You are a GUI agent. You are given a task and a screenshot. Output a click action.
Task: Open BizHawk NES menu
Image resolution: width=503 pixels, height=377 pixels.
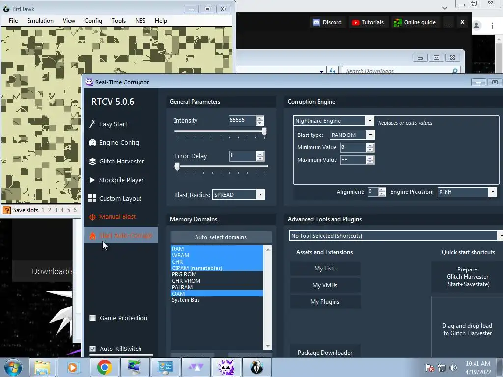tap(140, 21)
